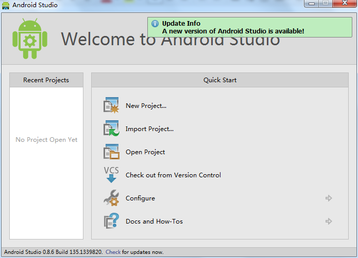Select the Open Project option
This screenshot has width=358, height=258.
[x=145, y=152]
